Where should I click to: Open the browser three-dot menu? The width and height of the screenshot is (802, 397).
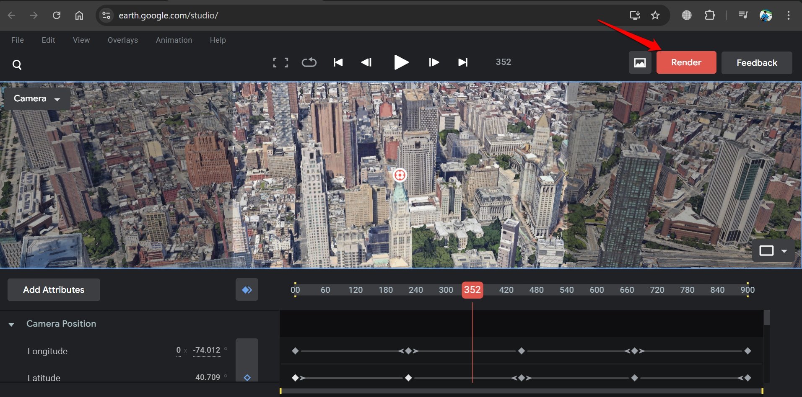789,15
